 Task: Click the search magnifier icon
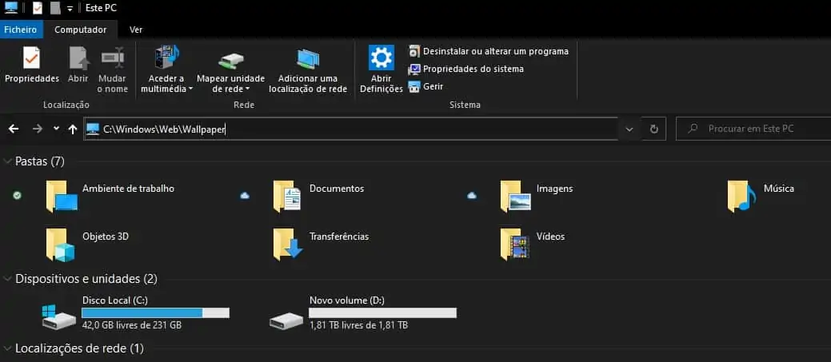click(692, 129)
